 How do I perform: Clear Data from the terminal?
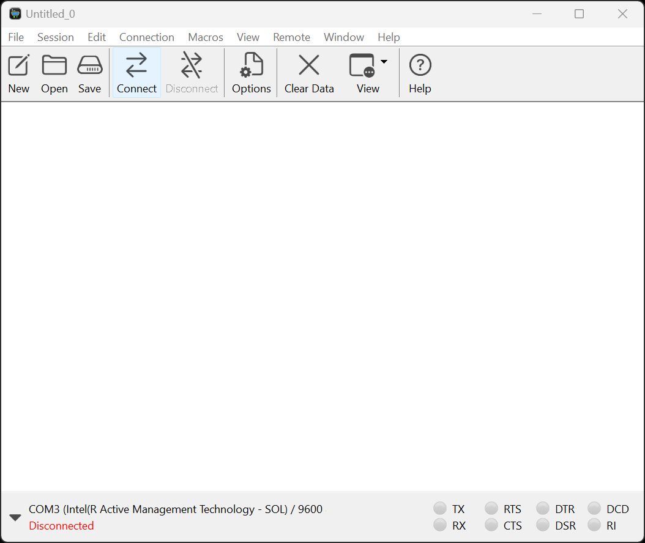coord(309,73)
